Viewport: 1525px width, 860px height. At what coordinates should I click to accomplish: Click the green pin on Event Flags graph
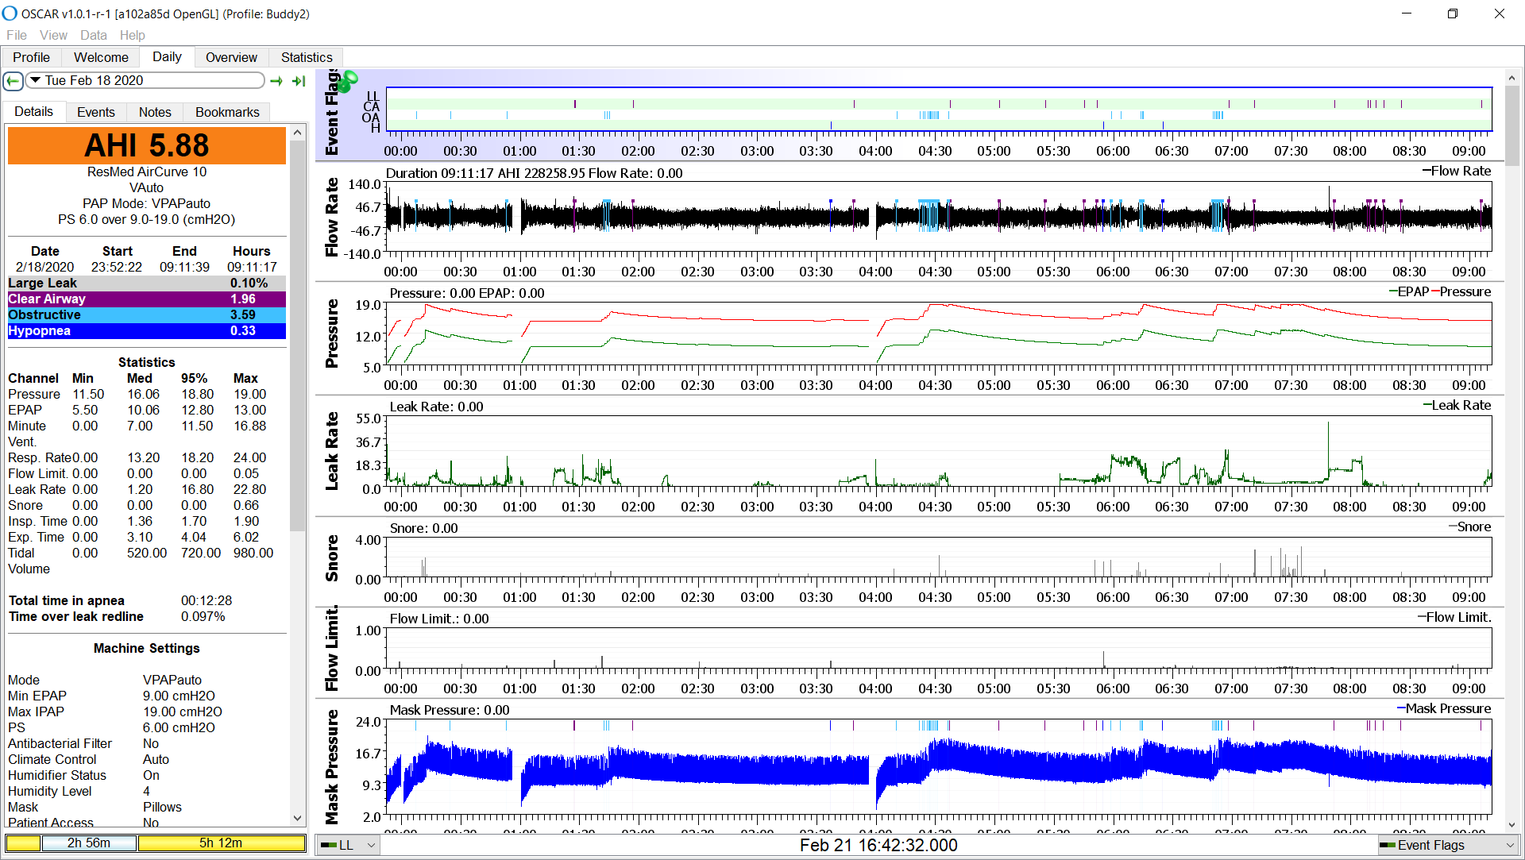[348, 80]
